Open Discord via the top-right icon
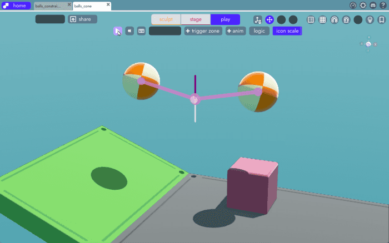Image resolution: width=389 pixels, height=243 pixels. [x=373, y=5]
